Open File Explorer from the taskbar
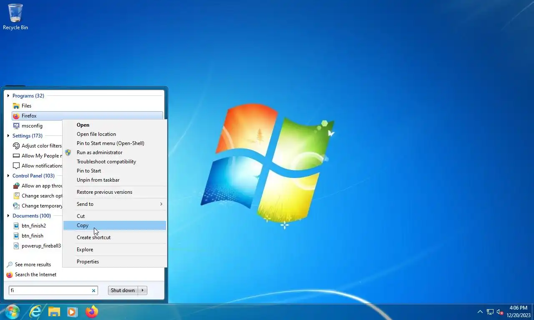Viewport: 534px width, 320px height. 54,312
